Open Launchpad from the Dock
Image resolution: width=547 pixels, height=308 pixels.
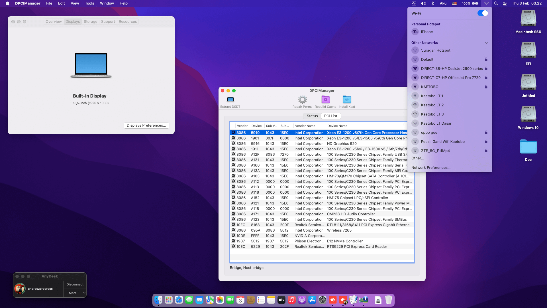tap(169, 300)
